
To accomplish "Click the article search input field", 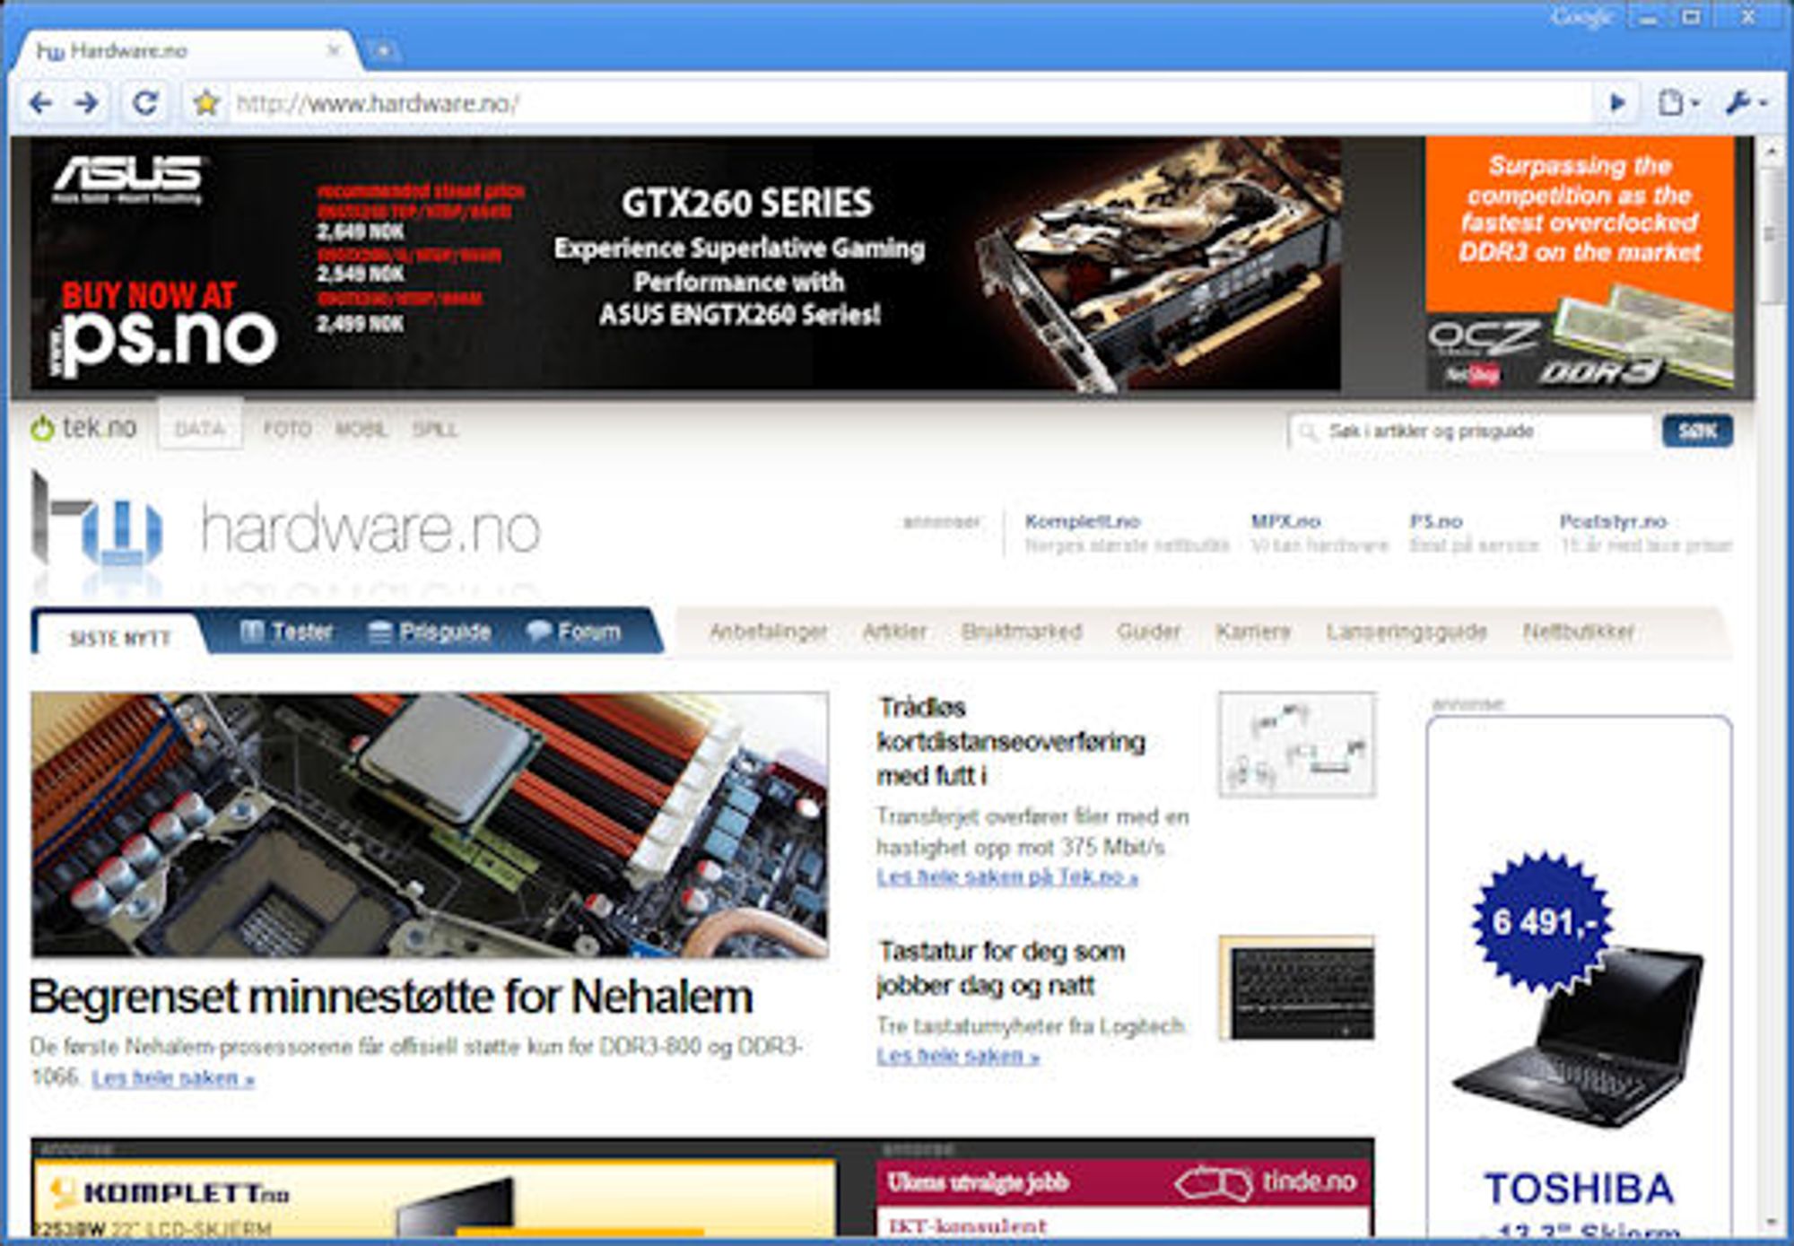I will 1471,431.
